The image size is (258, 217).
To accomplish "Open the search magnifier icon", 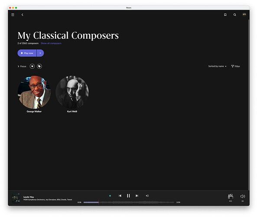I will click(x=235, y=15).
